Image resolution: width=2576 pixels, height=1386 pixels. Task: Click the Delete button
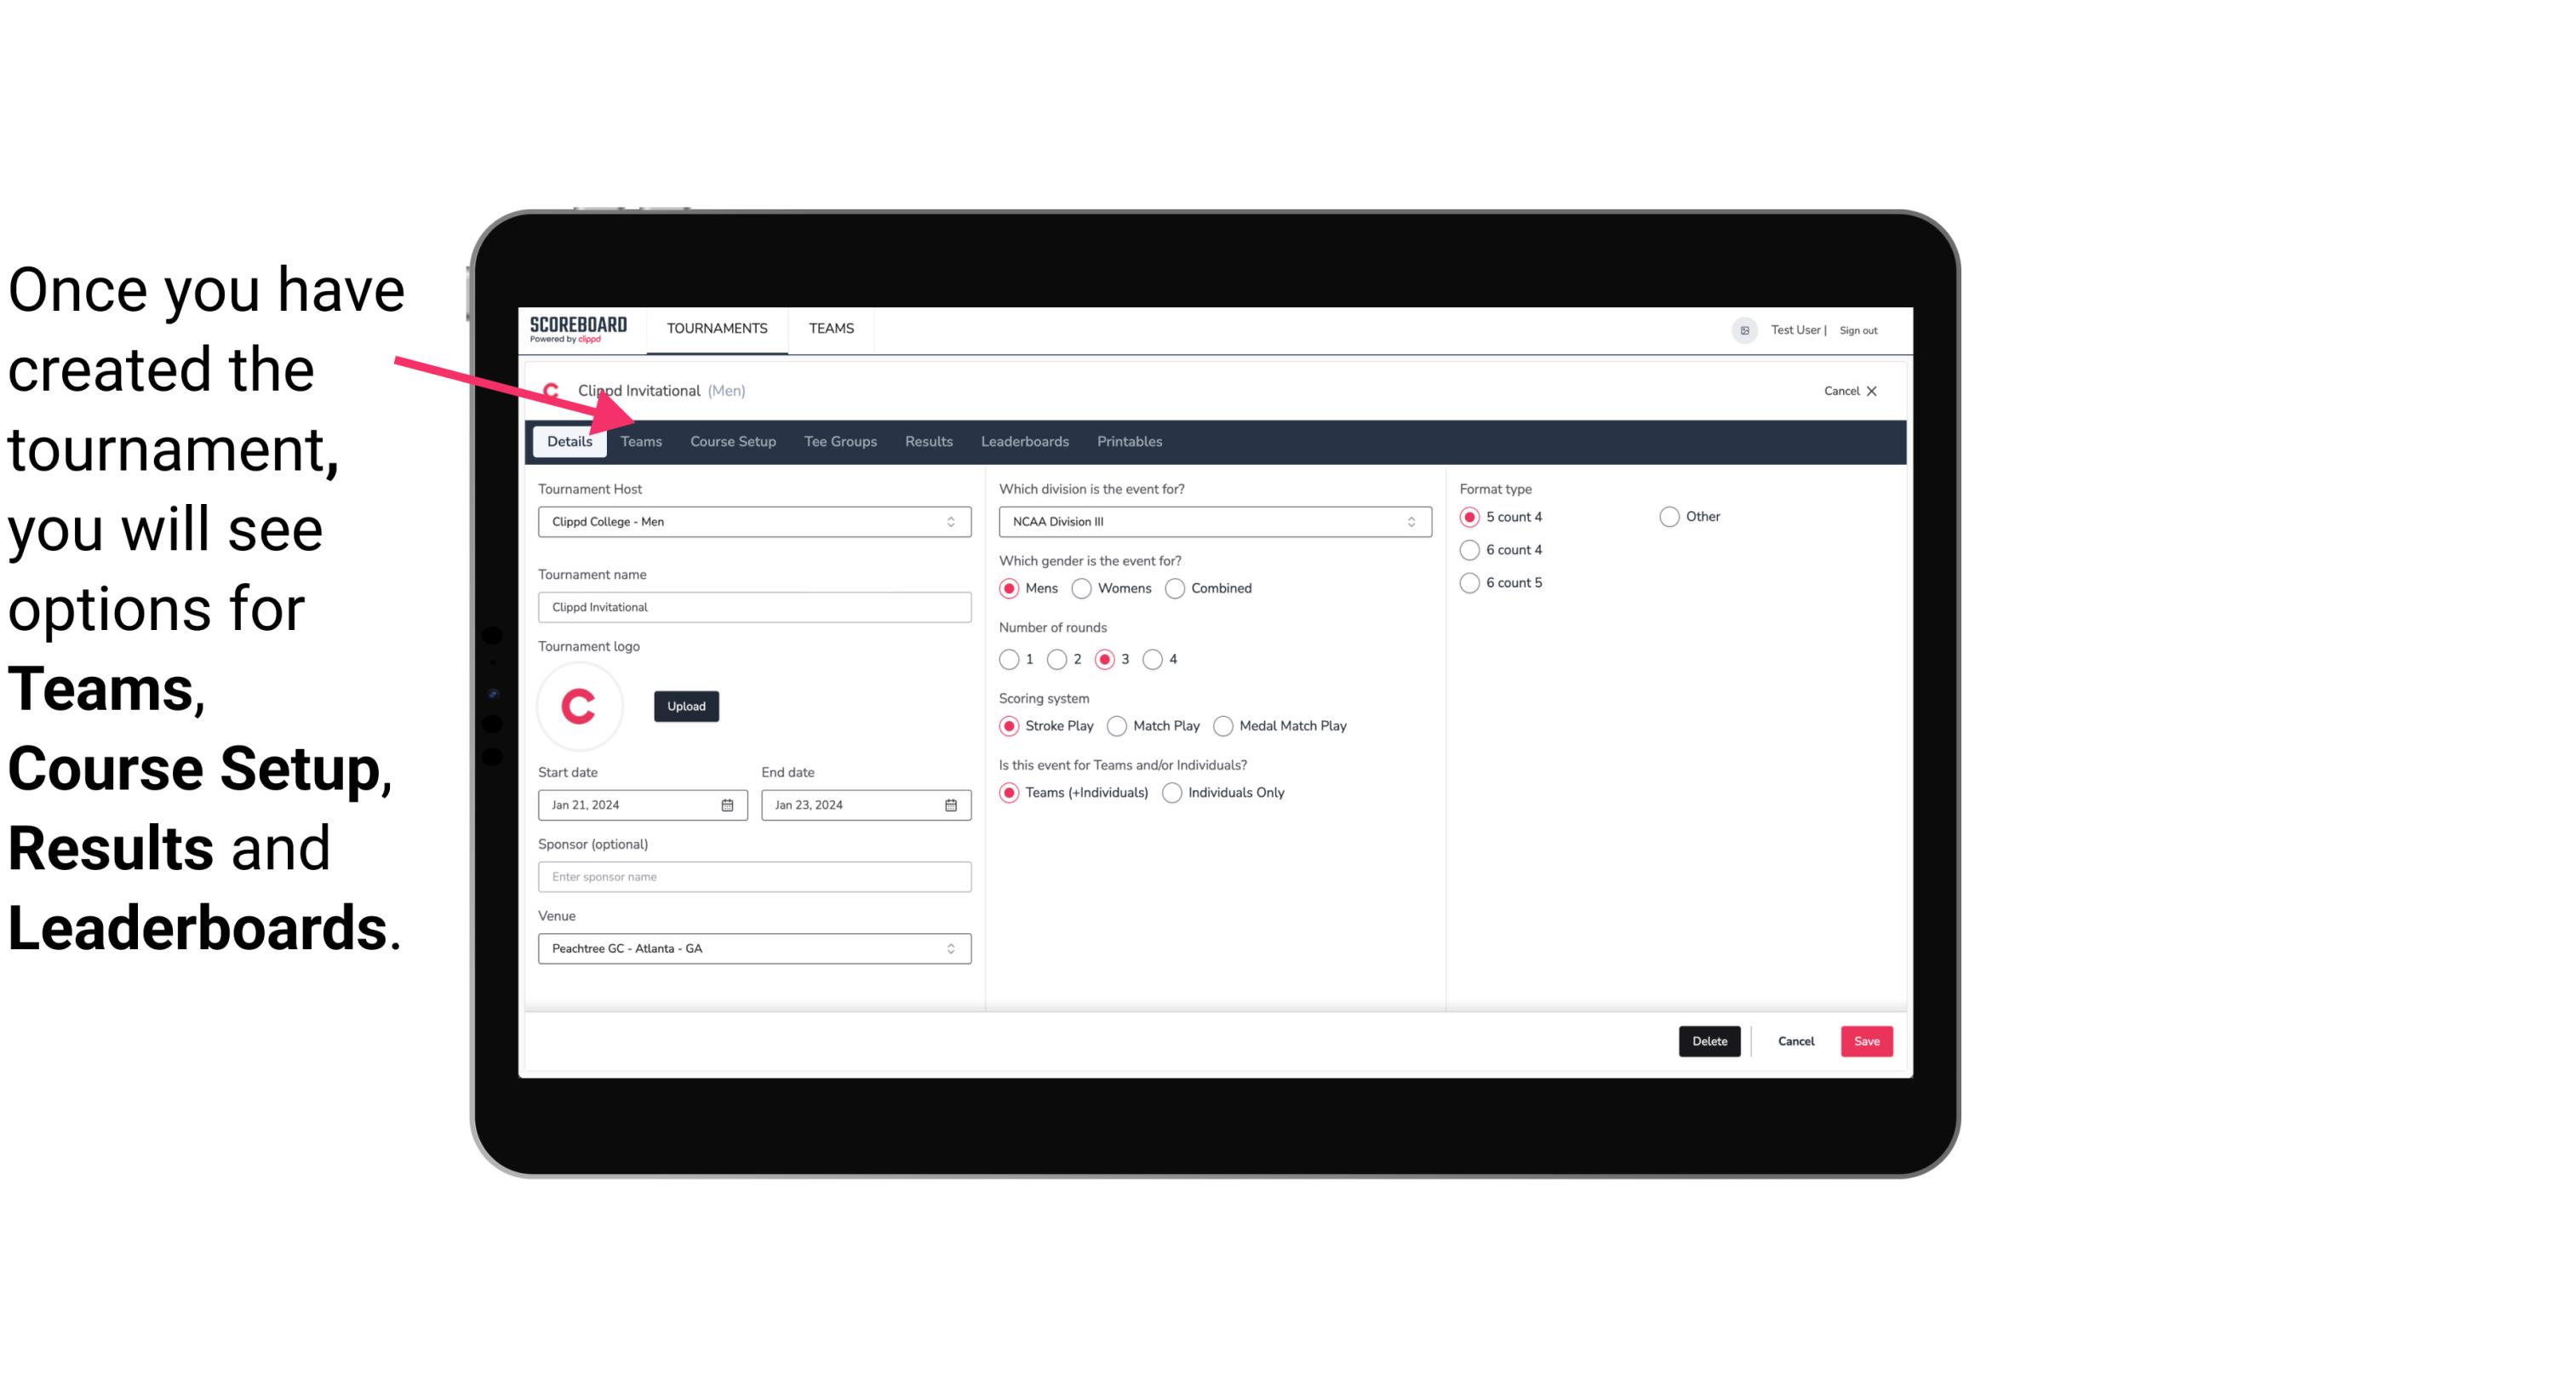[1709, 1039]
